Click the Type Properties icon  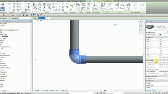pos(2,5)
